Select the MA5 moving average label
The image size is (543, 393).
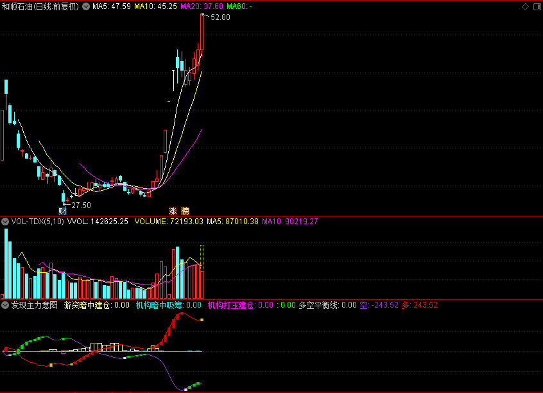click(112, 6)
